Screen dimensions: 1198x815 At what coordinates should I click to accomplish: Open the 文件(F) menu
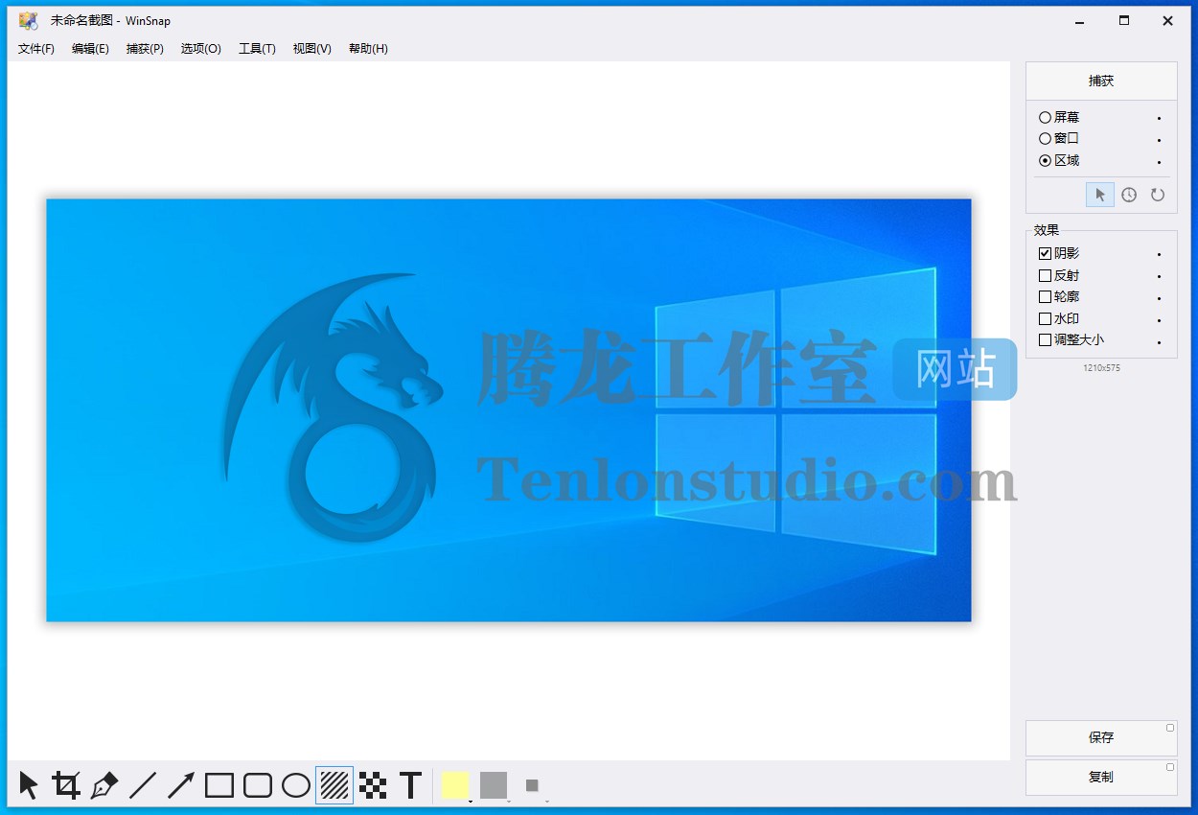coord(36,49)
